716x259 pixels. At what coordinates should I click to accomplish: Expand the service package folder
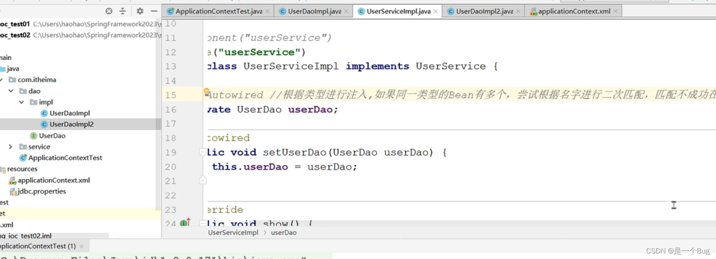(11, 146)
